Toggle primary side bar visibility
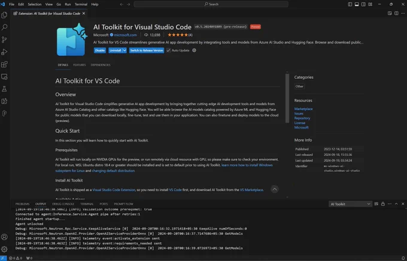Screen dimensions: 407x261 point(350,4)
